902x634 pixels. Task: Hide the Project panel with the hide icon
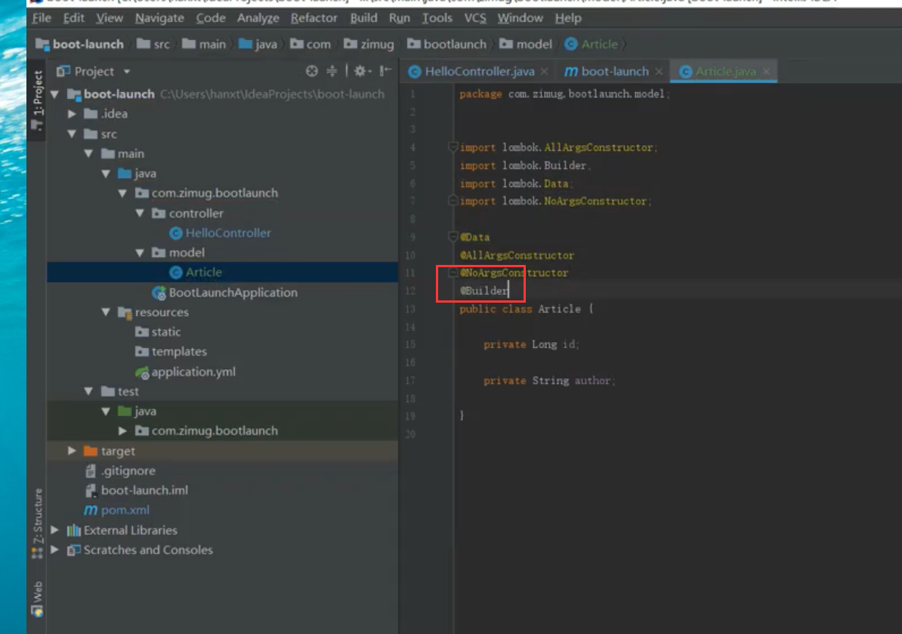coord(385,71)
